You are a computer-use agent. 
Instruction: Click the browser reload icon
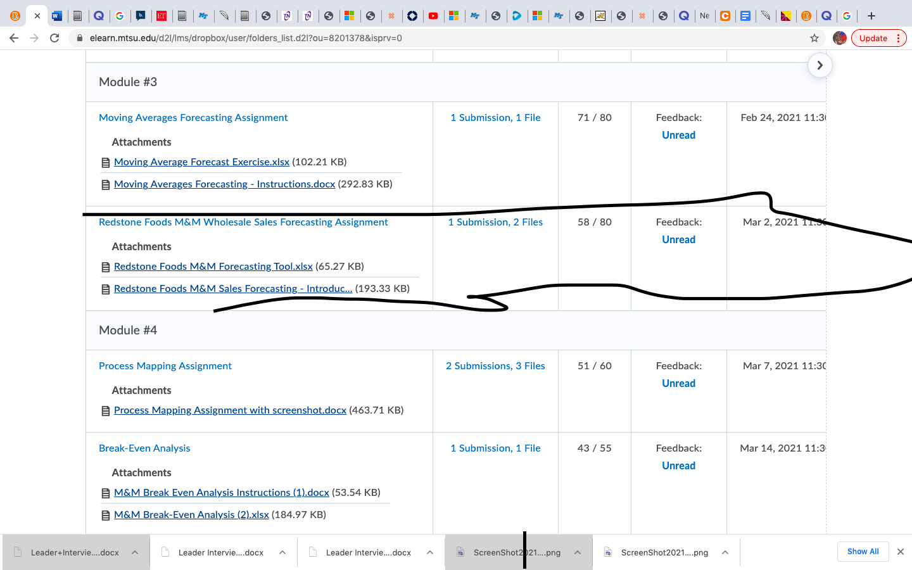pyautogui.click(x=54, y=38)
